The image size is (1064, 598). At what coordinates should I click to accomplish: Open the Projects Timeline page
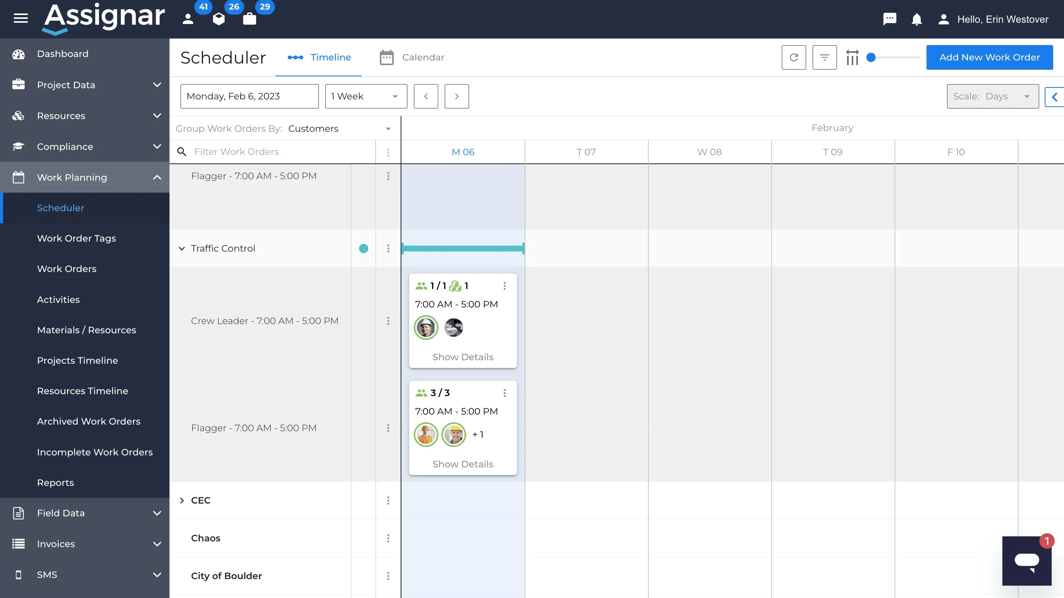77,360
